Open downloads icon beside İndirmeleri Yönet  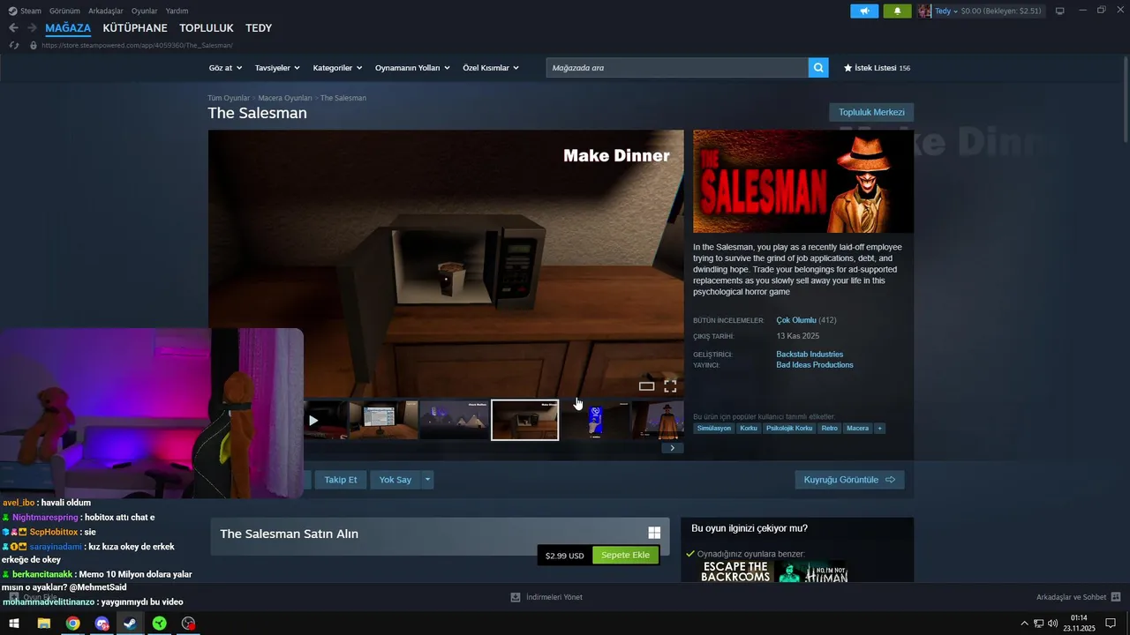(x=516, y=597)
